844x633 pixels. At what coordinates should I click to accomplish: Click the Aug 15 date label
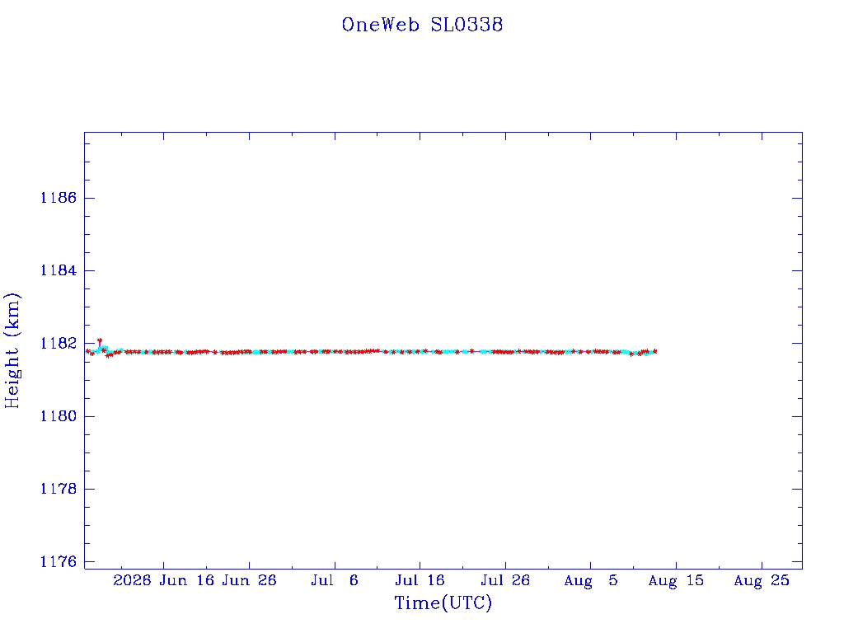pyautogui.click(x=676, y=580)
